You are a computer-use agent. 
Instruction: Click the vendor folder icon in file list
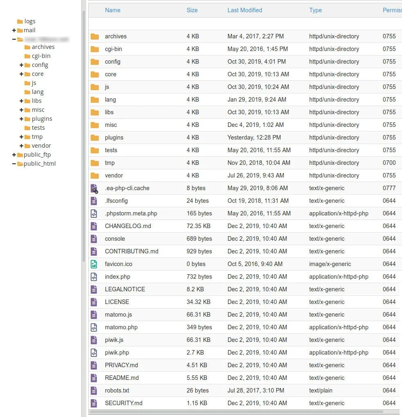point(95,175)
